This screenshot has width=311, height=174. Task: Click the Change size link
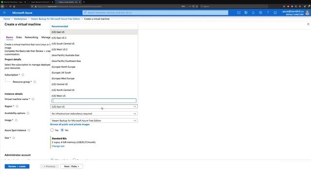(x=58, y=146)
